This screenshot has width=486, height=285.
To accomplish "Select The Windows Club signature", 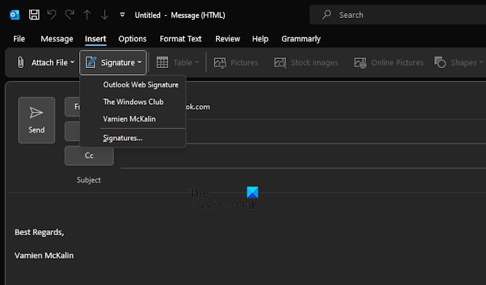I will tap(133, 102).
